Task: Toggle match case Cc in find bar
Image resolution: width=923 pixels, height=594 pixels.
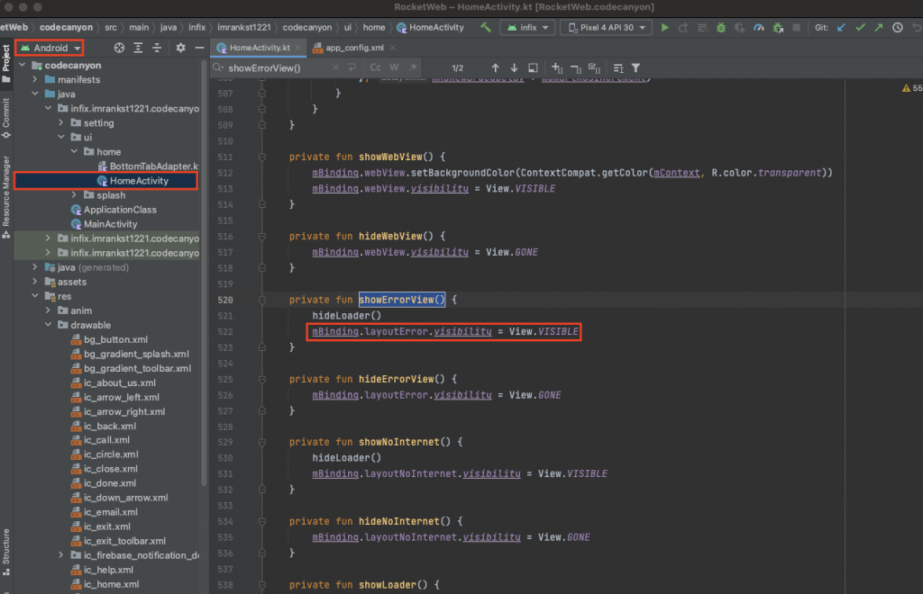Action: pos(376,67)
